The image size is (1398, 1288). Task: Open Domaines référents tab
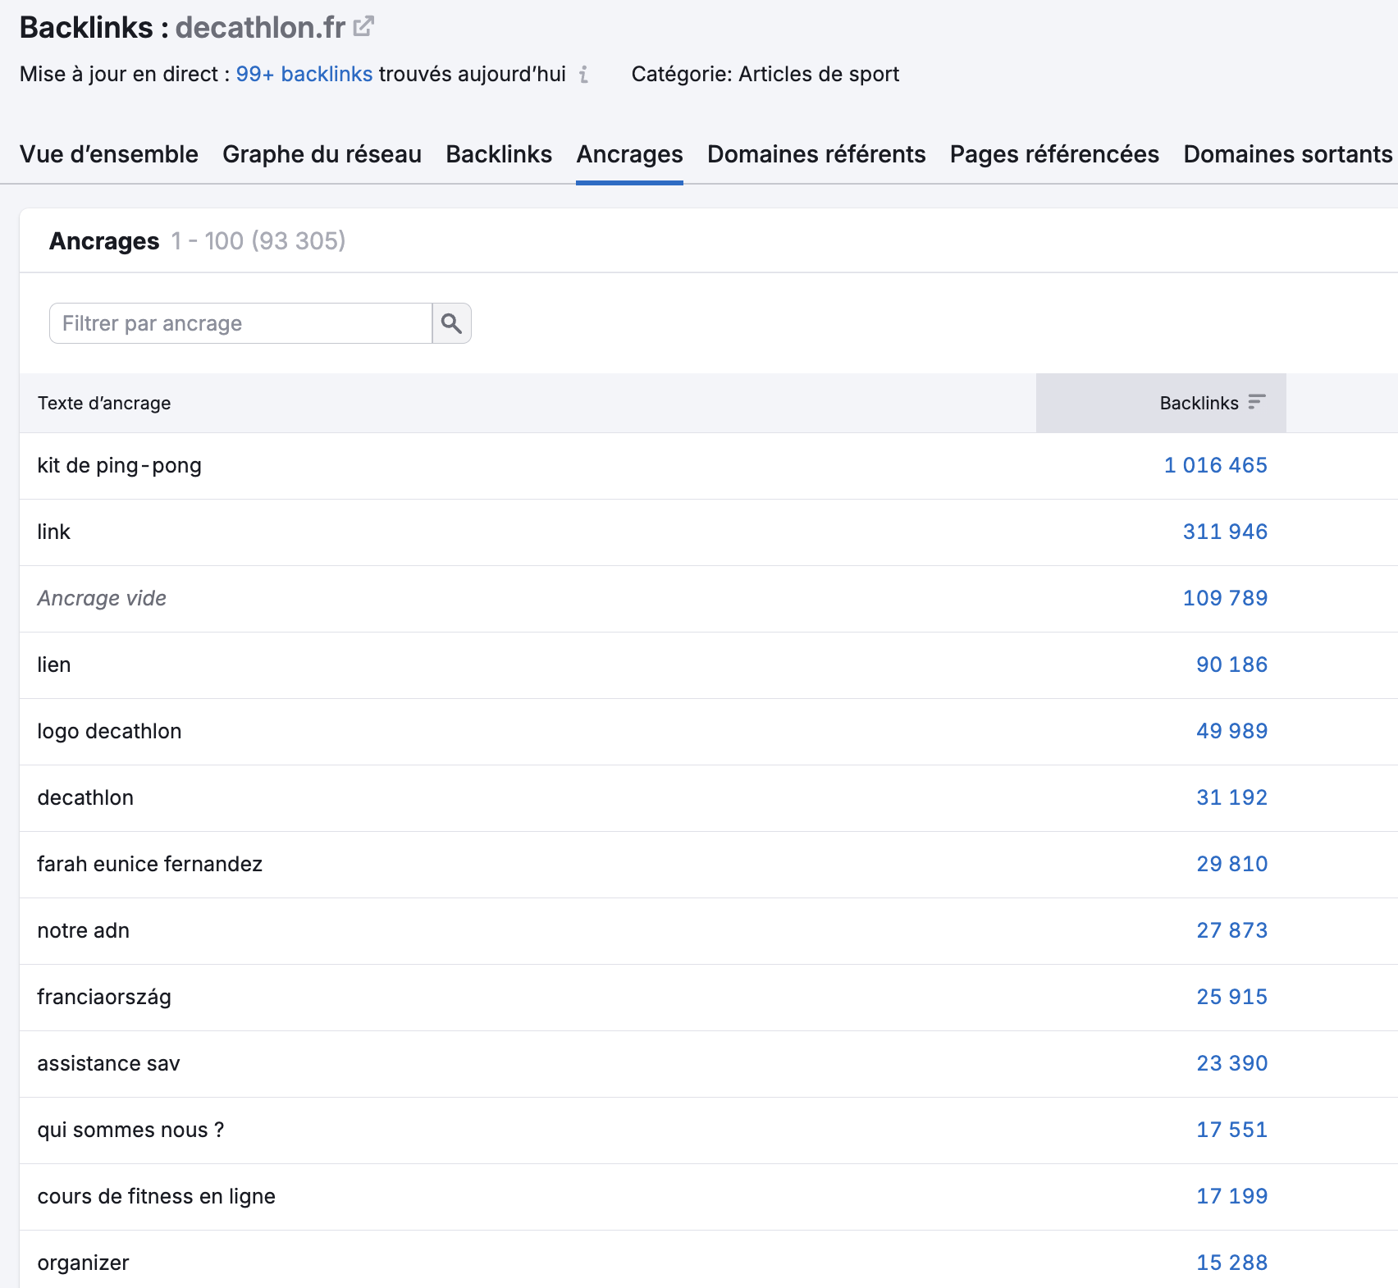[x=816, y=154]
